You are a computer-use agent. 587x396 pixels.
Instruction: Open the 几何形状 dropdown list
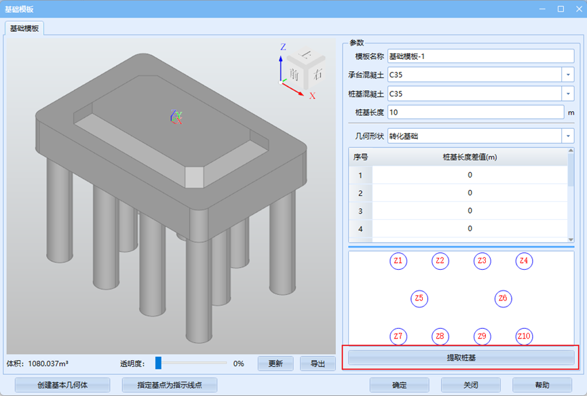(x=567, y=136)
